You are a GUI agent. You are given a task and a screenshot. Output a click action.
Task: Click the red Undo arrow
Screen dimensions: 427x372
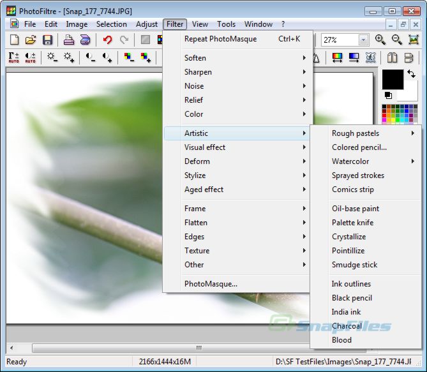pos(108,40)
